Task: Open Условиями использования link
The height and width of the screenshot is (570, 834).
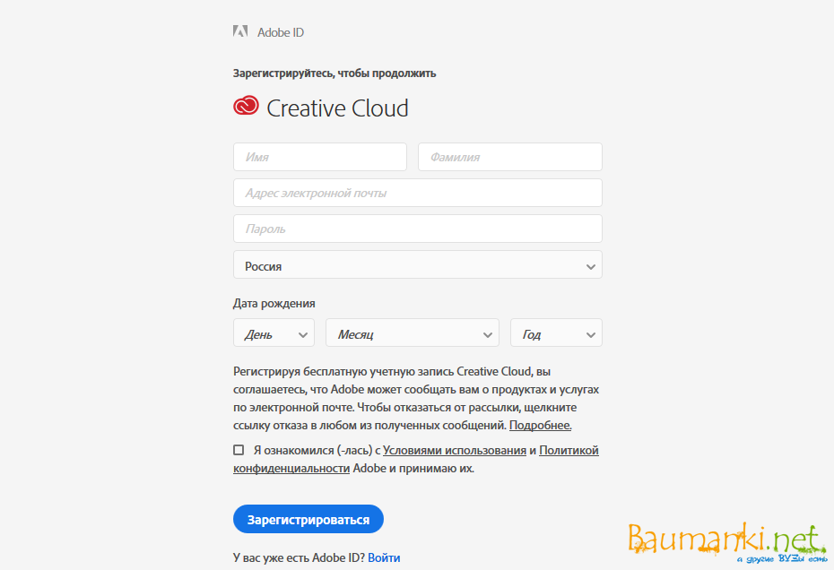Action: pyautogui.click(x=455, y=451)
